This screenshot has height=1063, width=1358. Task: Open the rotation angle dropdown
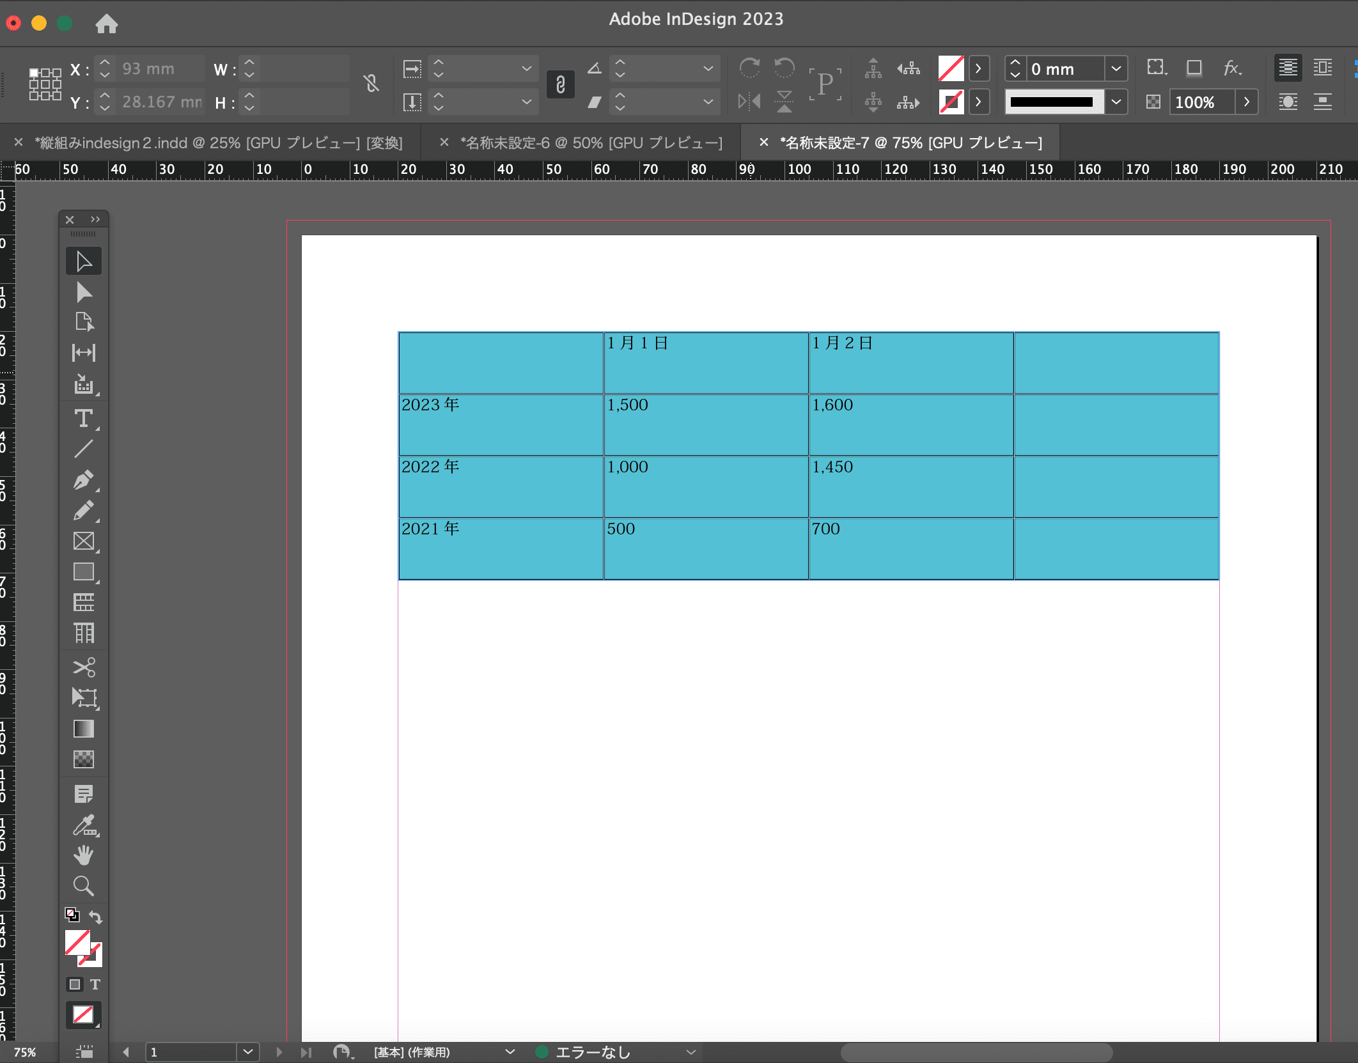point(708,68)
